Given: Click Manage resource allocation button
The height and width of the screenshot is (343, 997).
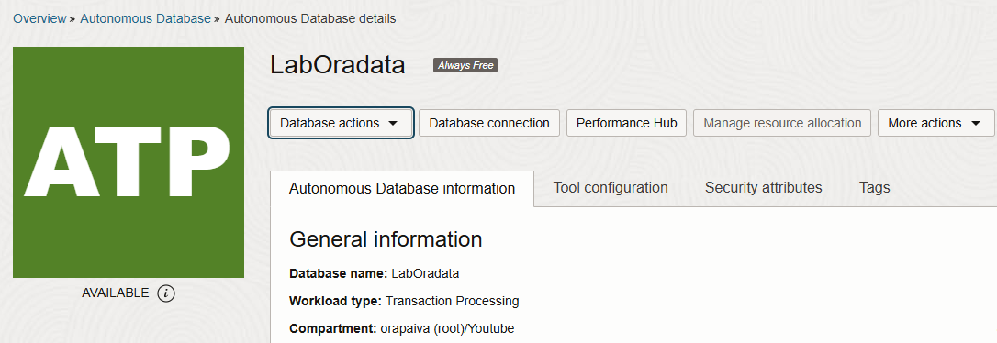Looking at the screenshot, I should [x=782, y=123].
